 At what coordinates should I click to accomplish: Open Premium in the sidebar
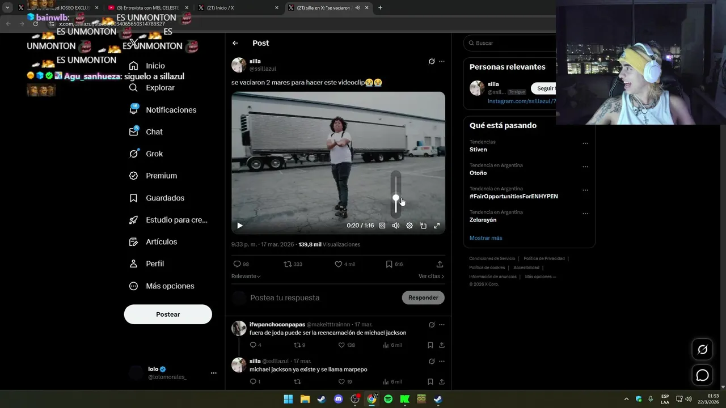[153, 176]
